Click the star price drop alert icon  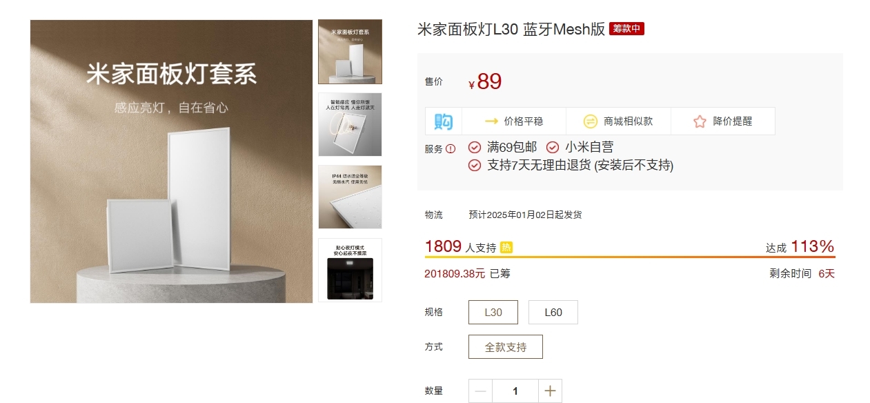click(700, 121)
